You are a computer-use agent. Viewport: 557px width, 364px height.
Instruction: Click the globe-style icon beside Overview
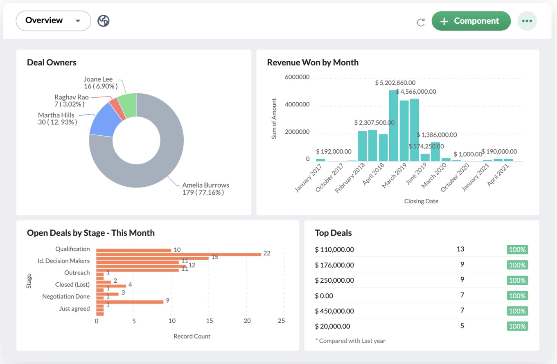pyautogui.click(x=104, y=21)
